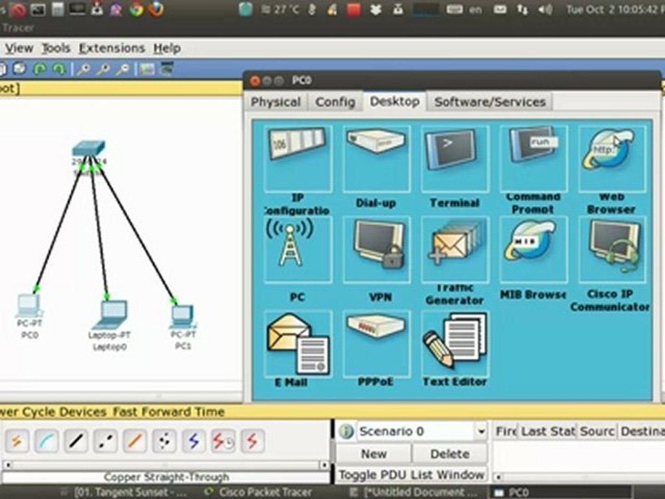This screenshot has width=665, height=499.
Task: Select Serial DCE cable with clock
Action: tap(223, 441)
